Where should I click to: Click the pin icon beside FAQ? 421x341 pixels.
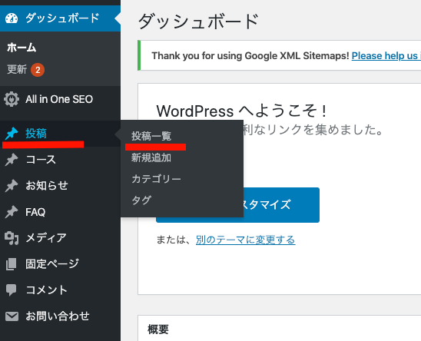click(x=12, y=212)
